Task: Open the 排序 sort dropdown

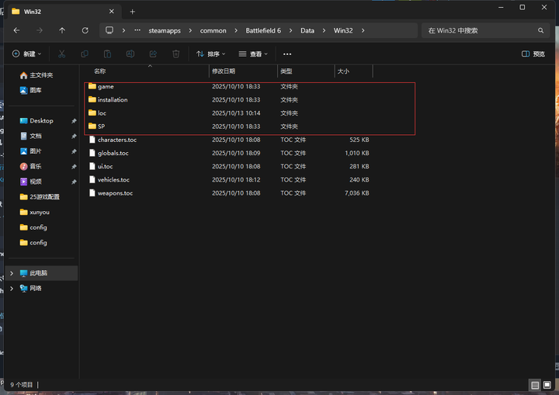Action: pyautogui.click(x=211, y=54)
